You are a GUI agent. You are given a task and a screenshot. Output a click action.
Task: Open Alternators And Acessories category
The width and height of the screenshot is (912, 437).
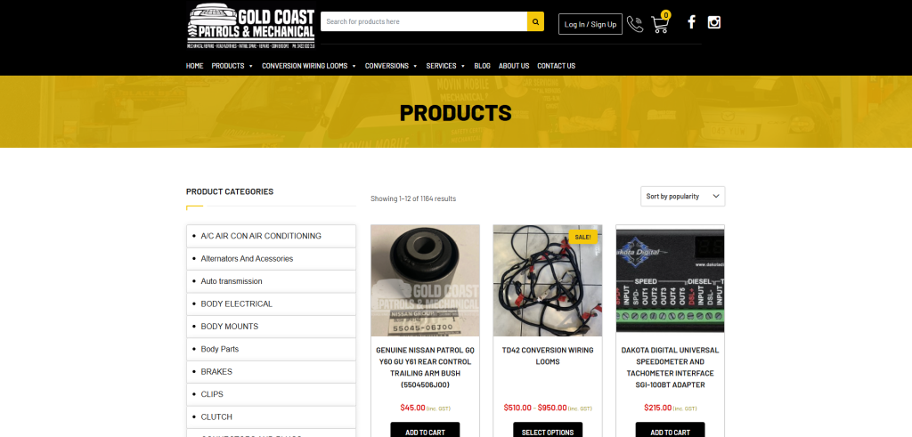click(x=271, y=259)
